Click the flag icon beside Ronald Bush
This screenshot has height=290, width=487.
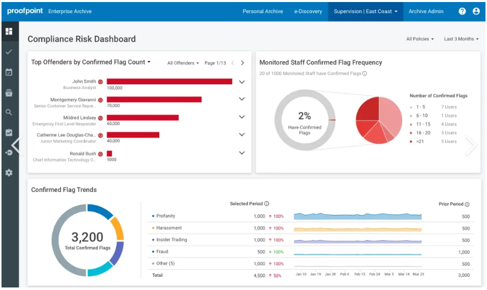coord(100,154)
